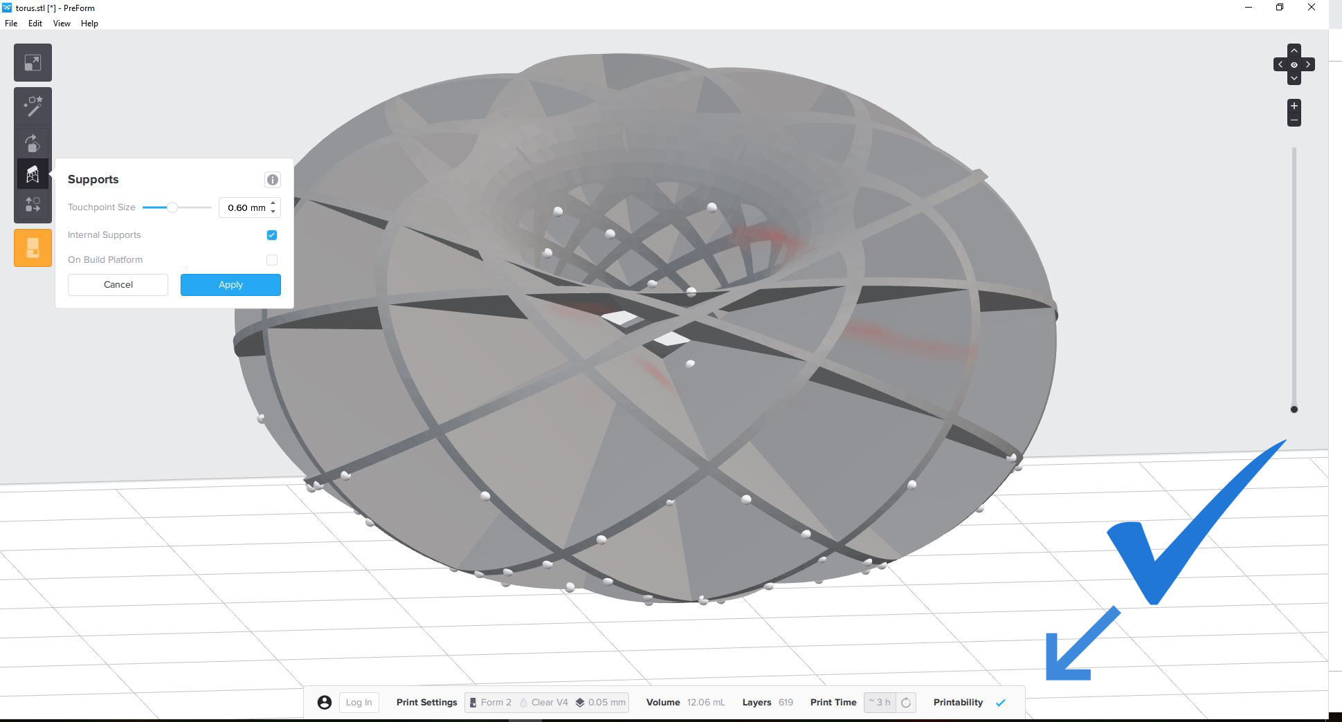The height and width of the screenshot is (722, 1342).
Task: Open the File menu
Action: pyautogui.click(x=11, y=24)
